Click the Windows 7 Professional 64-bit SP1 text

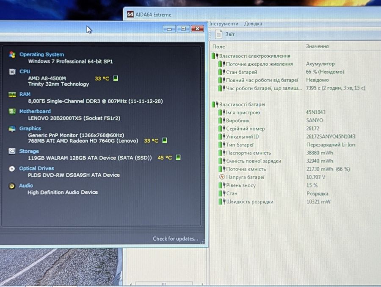pyautogui.click(x=70, y=61)
